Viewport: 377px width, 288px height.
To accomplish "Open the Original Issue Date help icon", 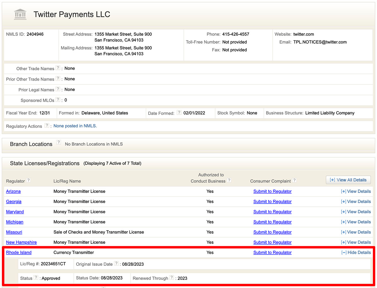I will coord(116,264).
